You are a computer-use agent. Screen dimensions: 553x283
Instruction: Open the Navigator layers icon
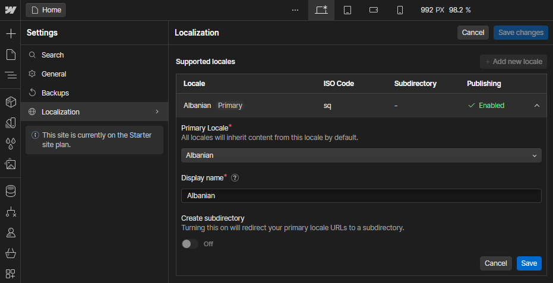point(10,75)
